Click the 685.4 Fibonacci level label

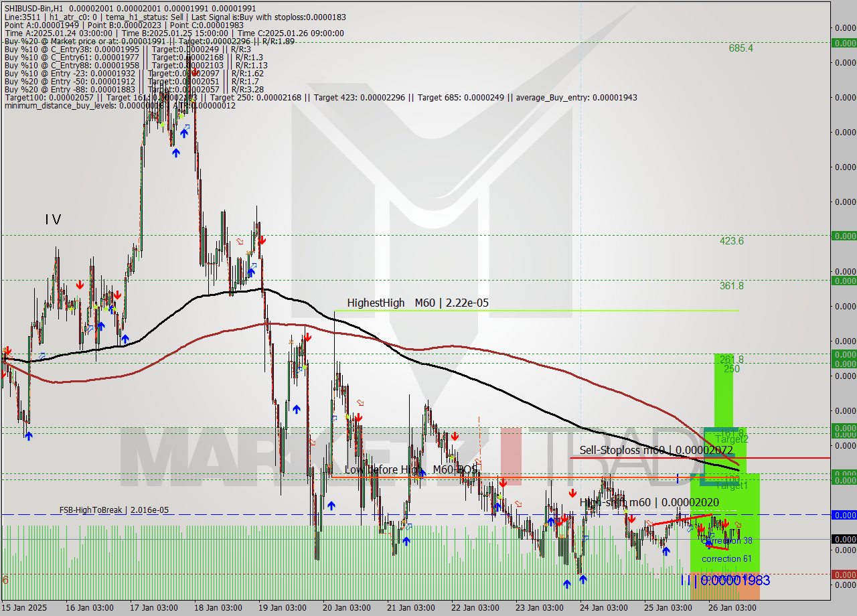(741, 48)
